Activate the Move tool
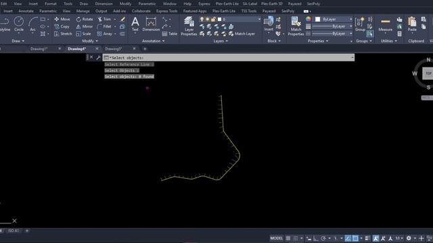Image resolution: width=433 pixels, height=243 pixels. [x=62, y=20]
